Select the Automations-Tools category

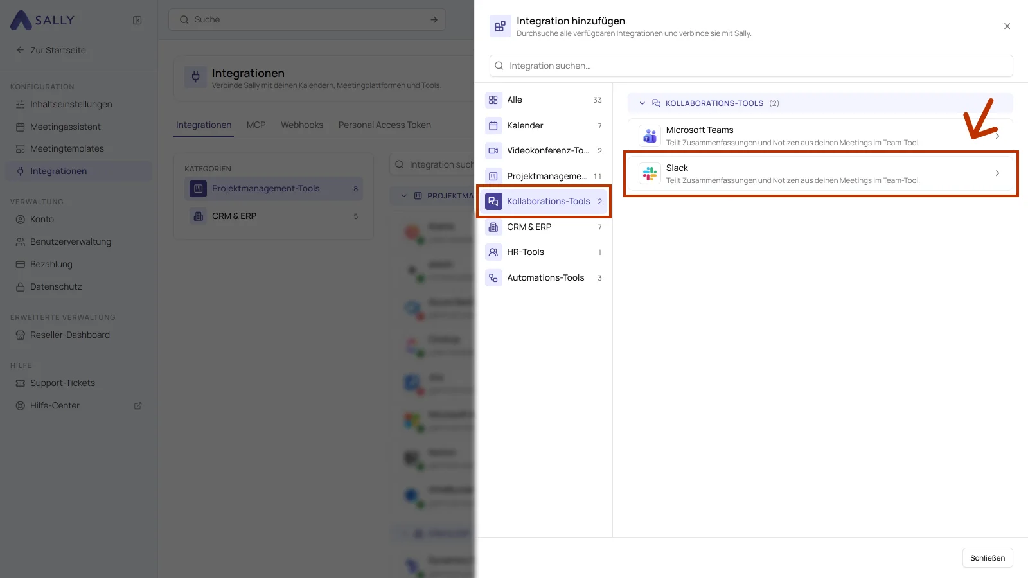[x=544, y=278]
